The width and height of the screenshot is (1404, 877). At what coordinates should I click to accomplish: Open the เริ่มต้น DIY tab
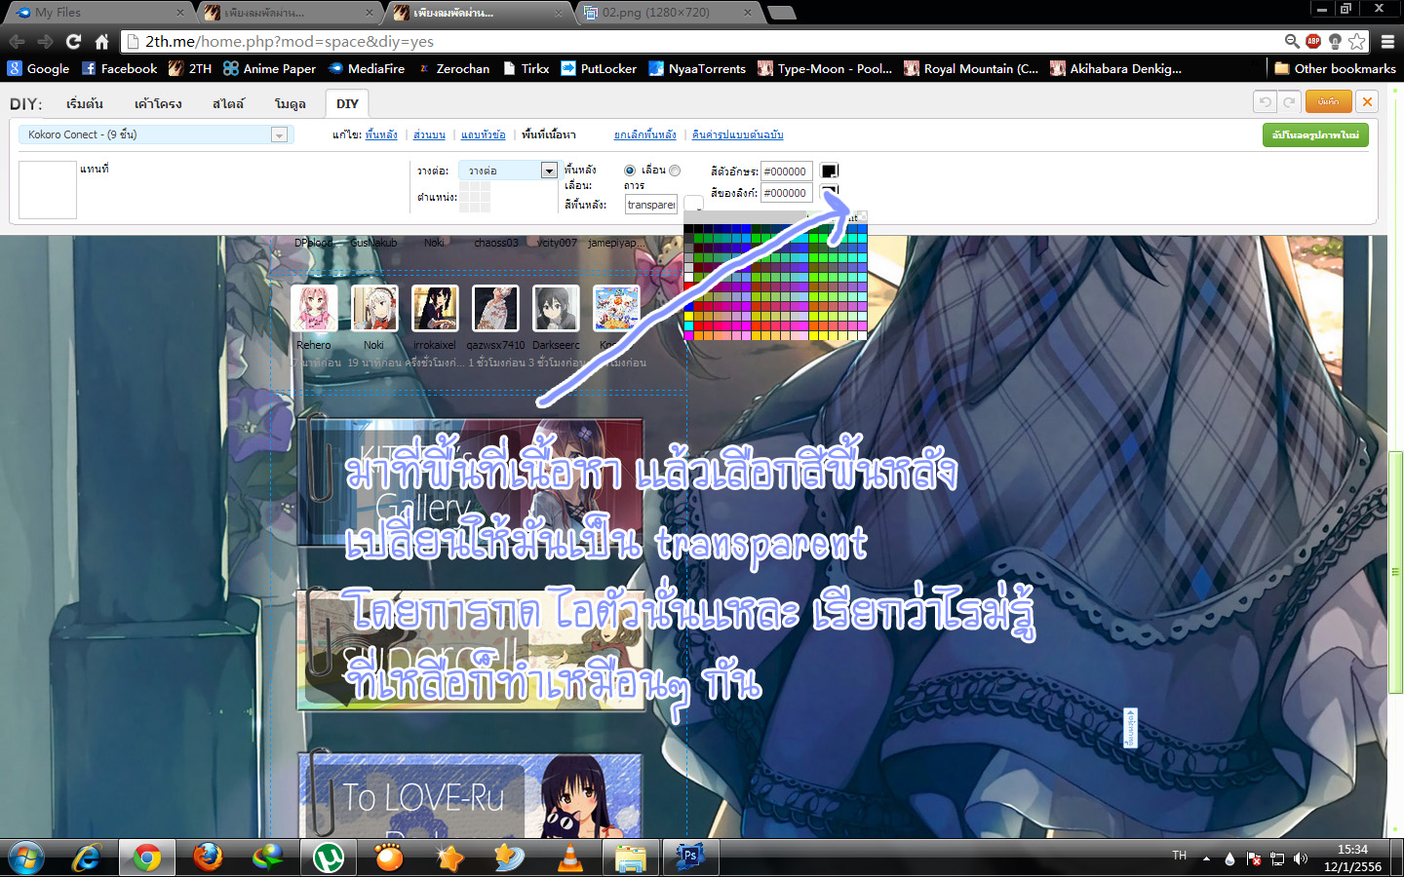[85, 103]
